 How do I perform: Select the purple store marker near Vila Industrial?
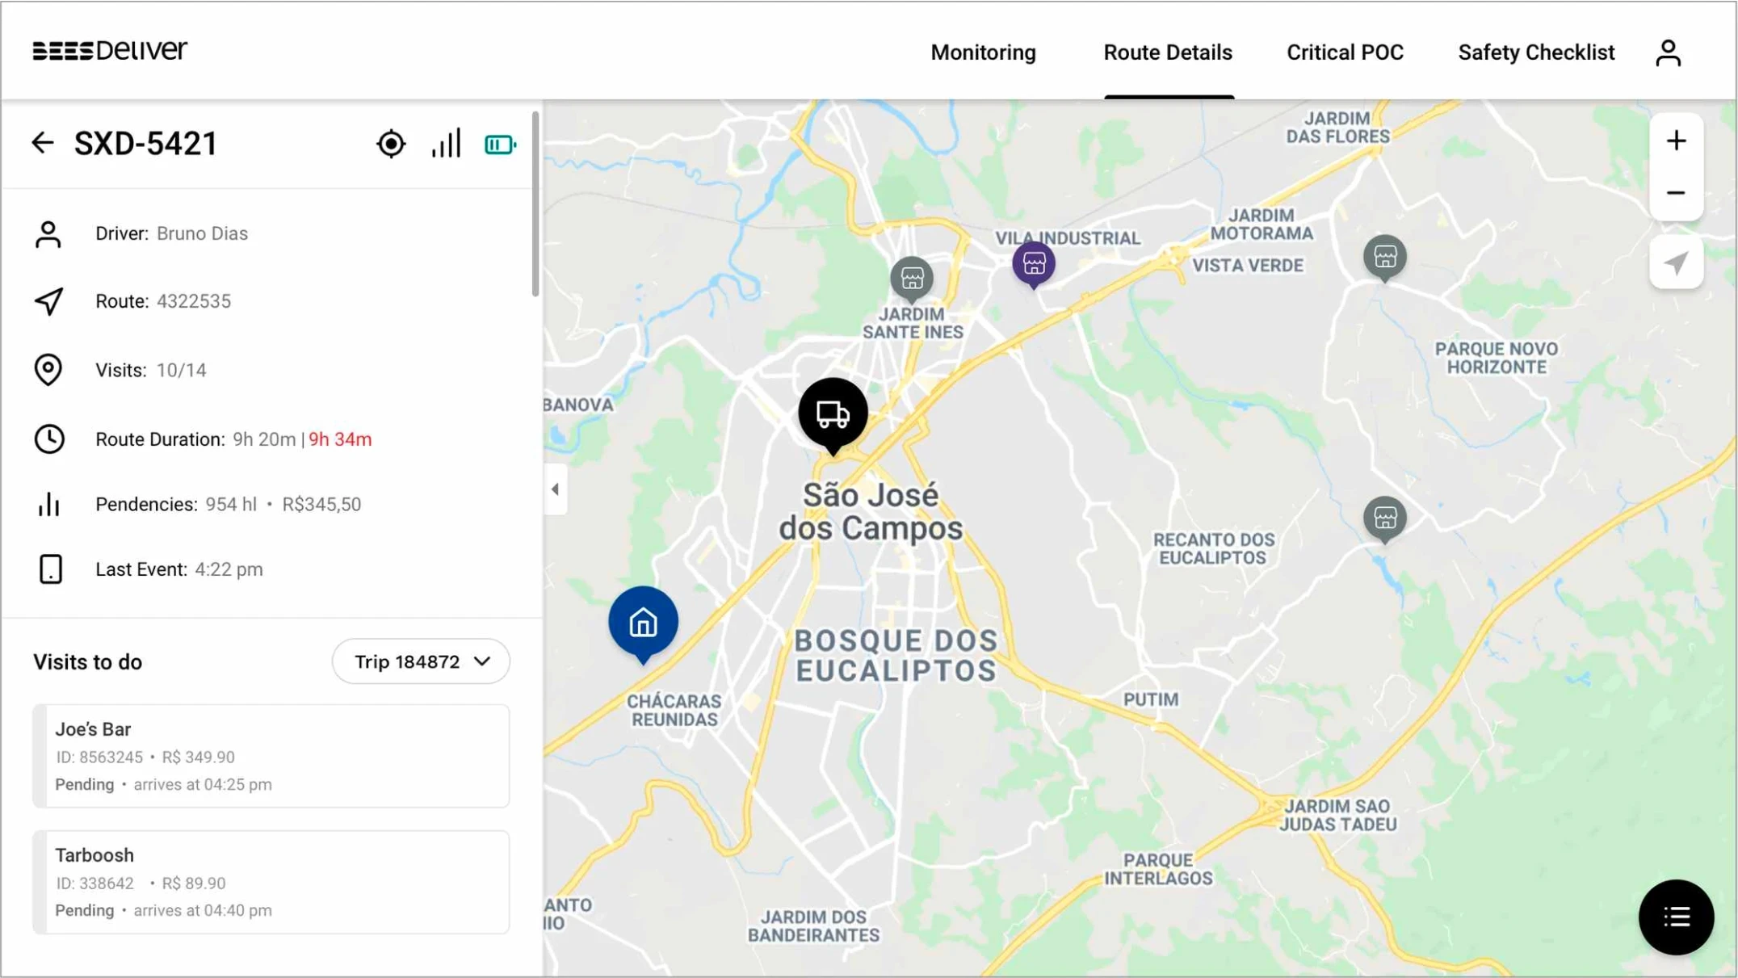[1034, 264]
